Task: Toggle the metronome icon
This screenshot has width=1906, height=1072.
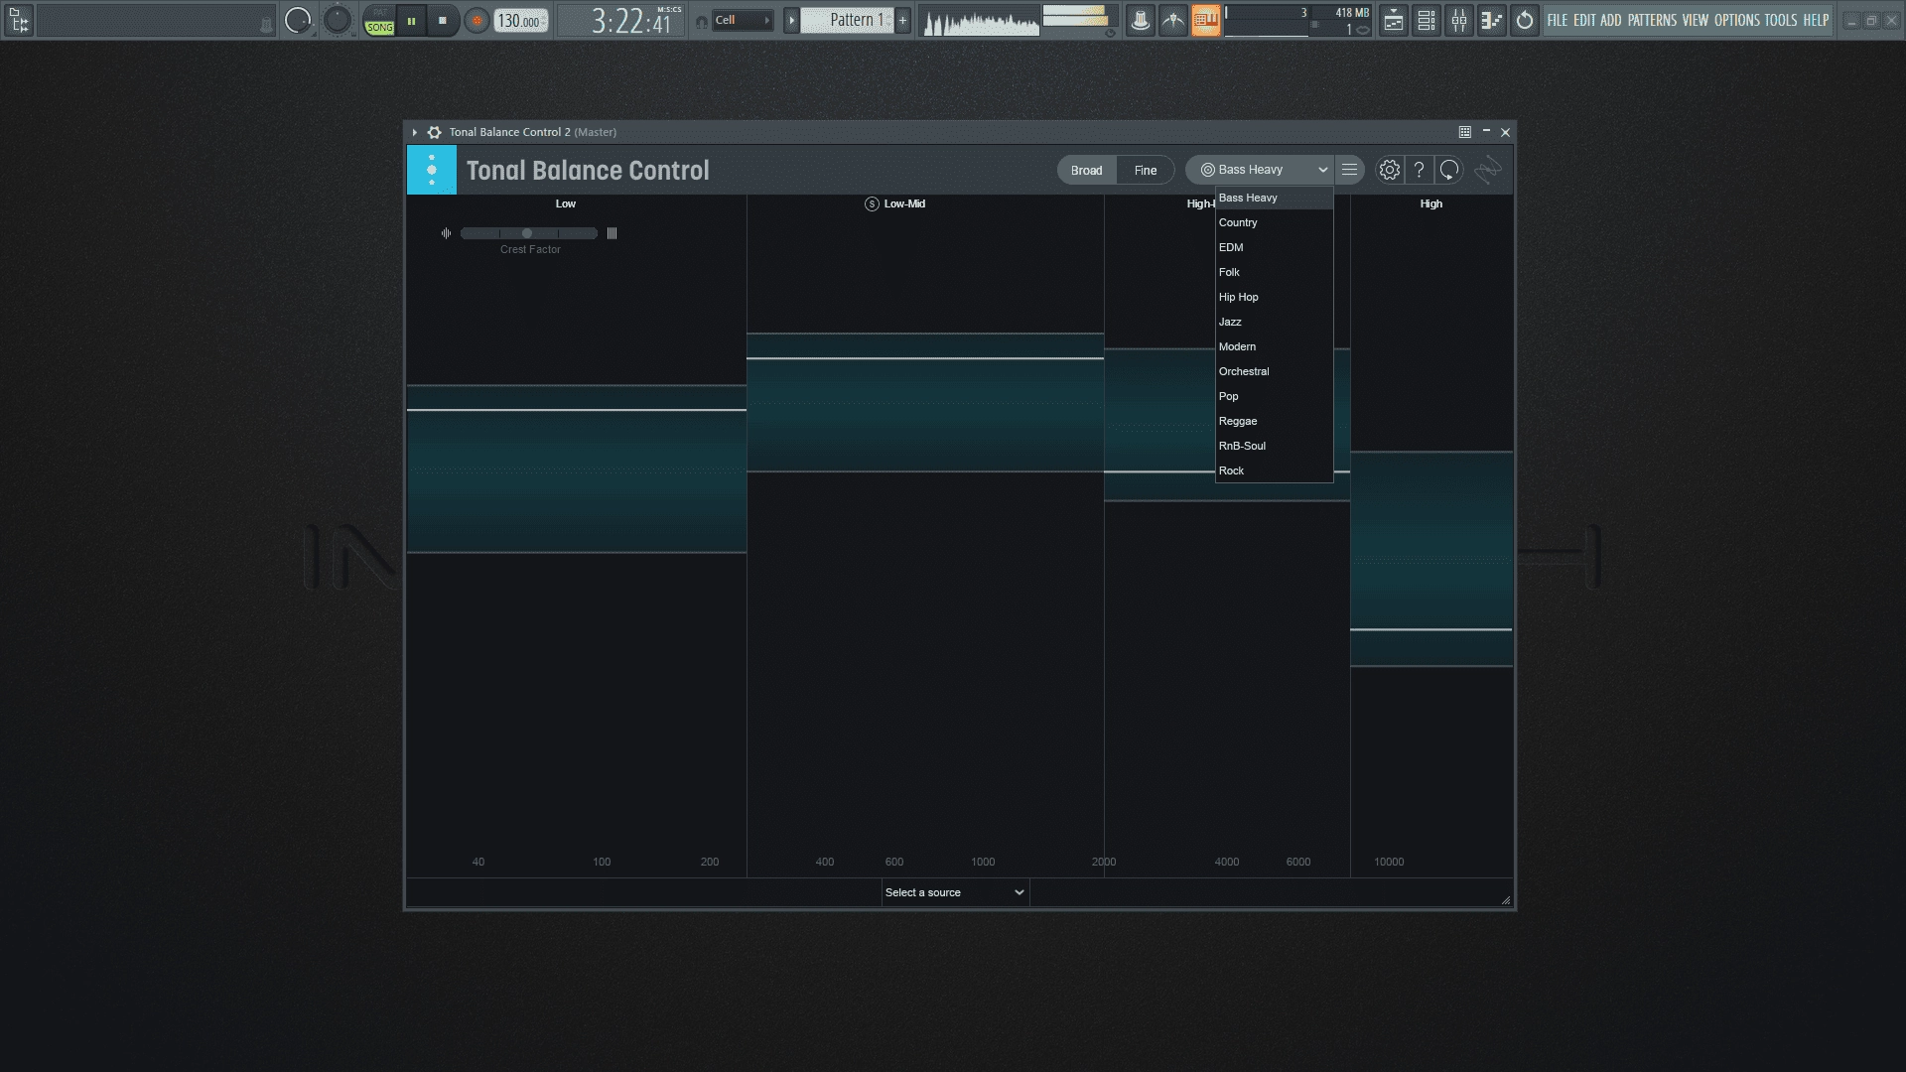Action: [1141, 20]
